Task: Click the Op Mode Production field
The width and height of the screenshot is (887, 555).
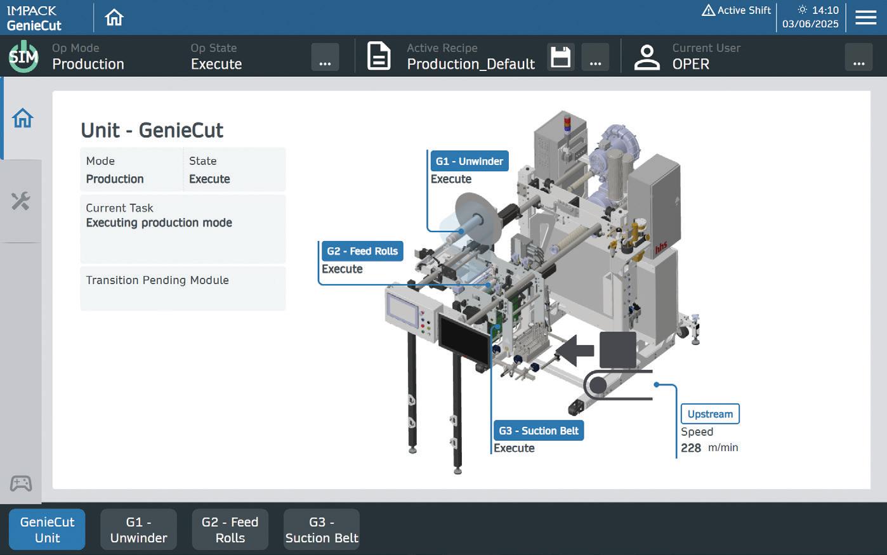Action: click(88, 56)
